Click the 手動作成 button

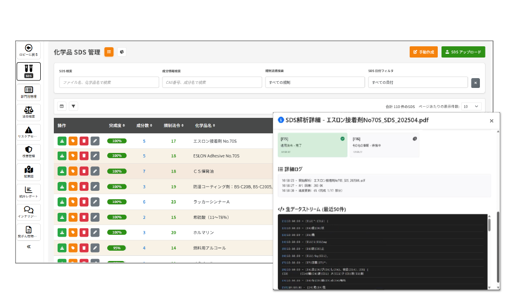coord(423,52)
